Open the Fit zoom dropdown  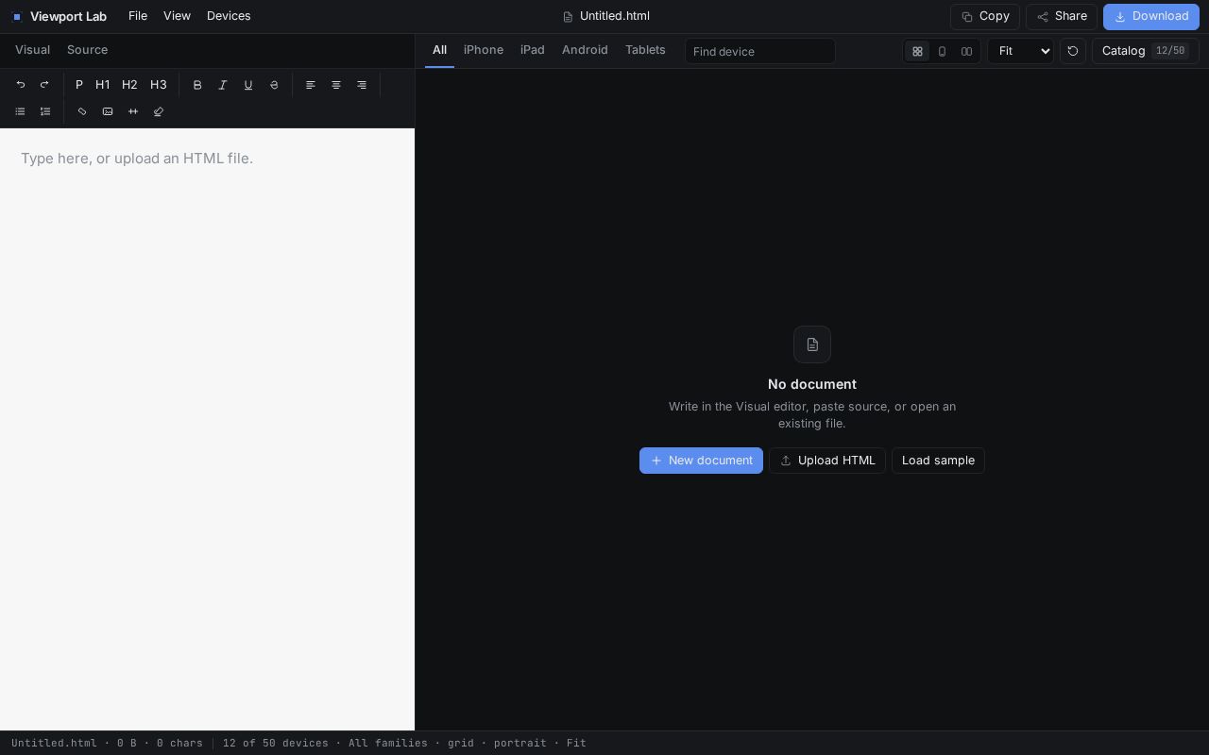(x=1020, y=51)
